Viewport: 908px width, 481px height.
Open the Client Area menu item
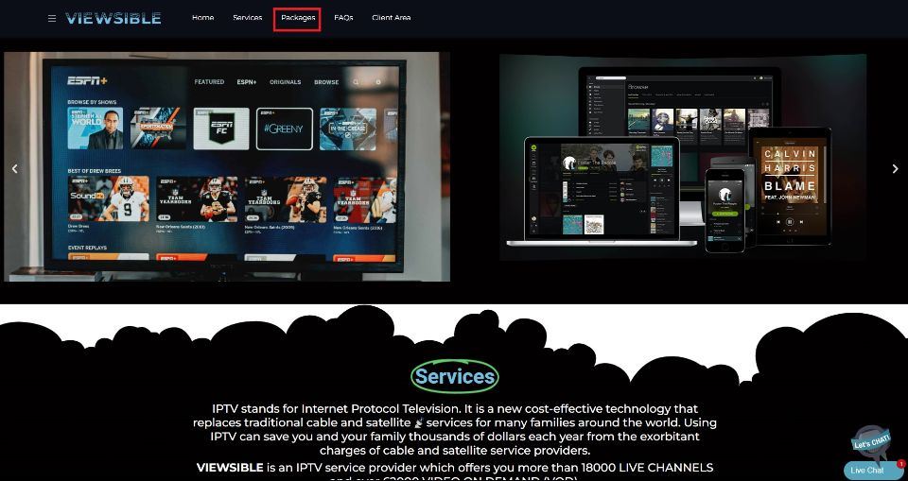click(391, 18)
